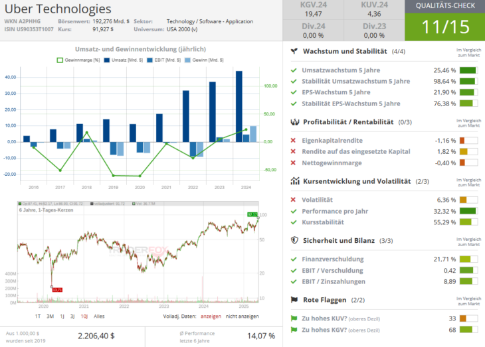Click the Wachstum und Stabilität plant icon
Screen dimensions: 485x347
point(294,51)
